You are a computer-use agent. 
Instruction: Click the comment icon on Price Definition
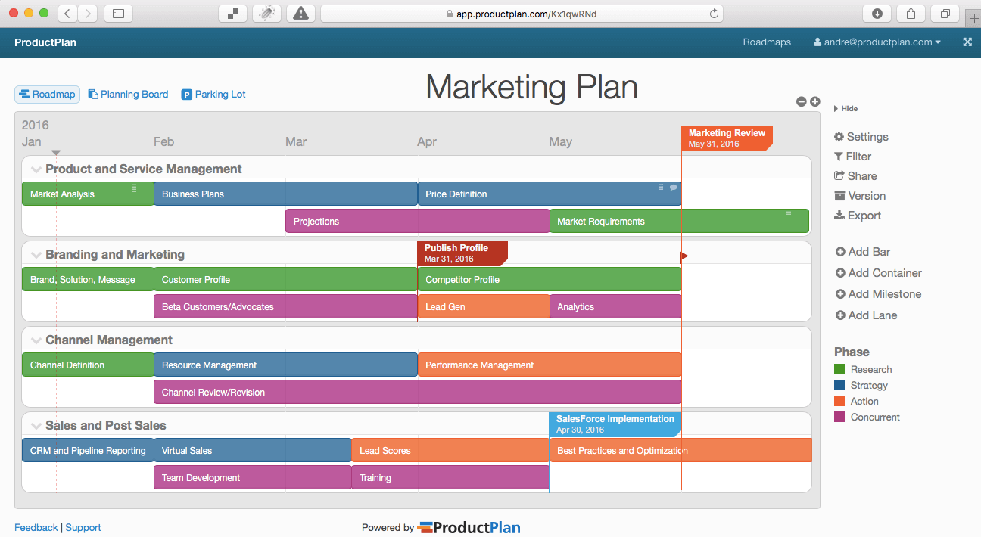coord(674,188)
